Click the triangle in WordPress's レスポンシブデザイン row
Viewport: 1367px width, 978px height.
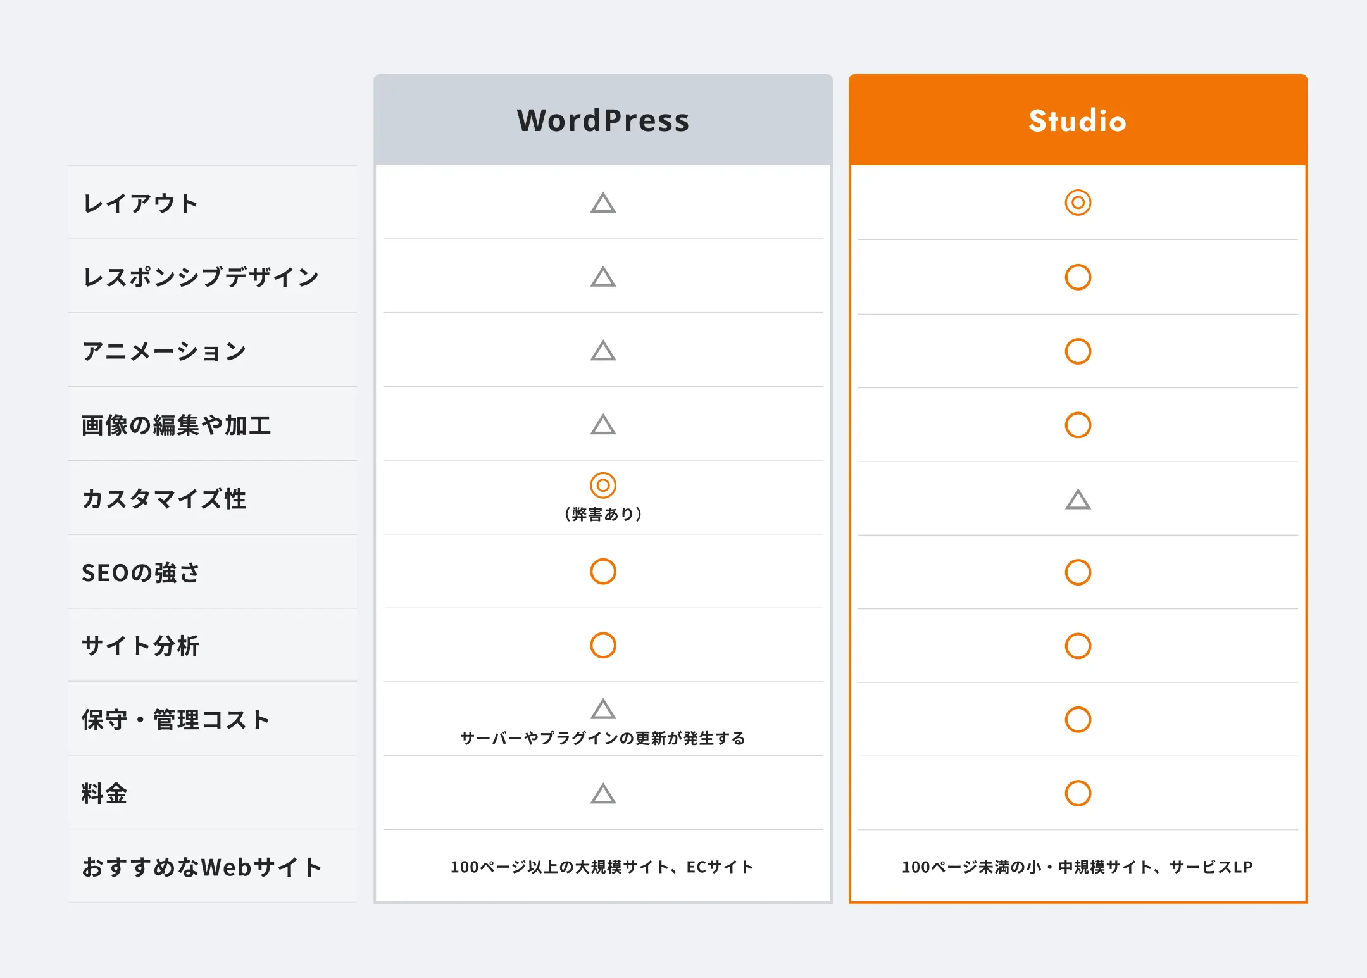pos(602,277)
